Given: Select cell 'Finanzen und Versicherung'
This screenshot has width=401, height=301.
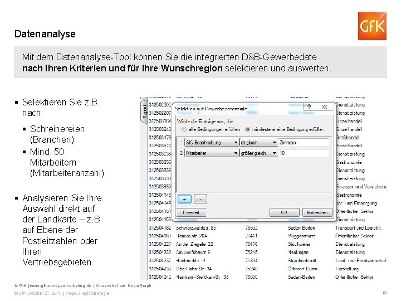Looking at the screenshot, I should (x=360, y=187).
